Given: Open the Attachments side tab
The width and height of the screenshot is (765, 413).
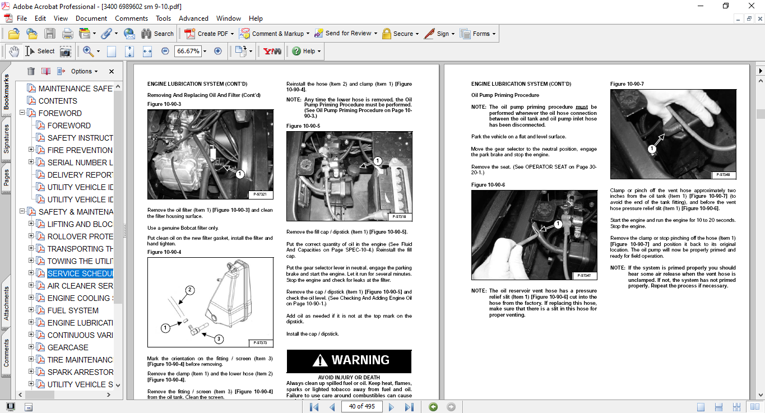Looking at the screenshot, I should click(6, 303).
